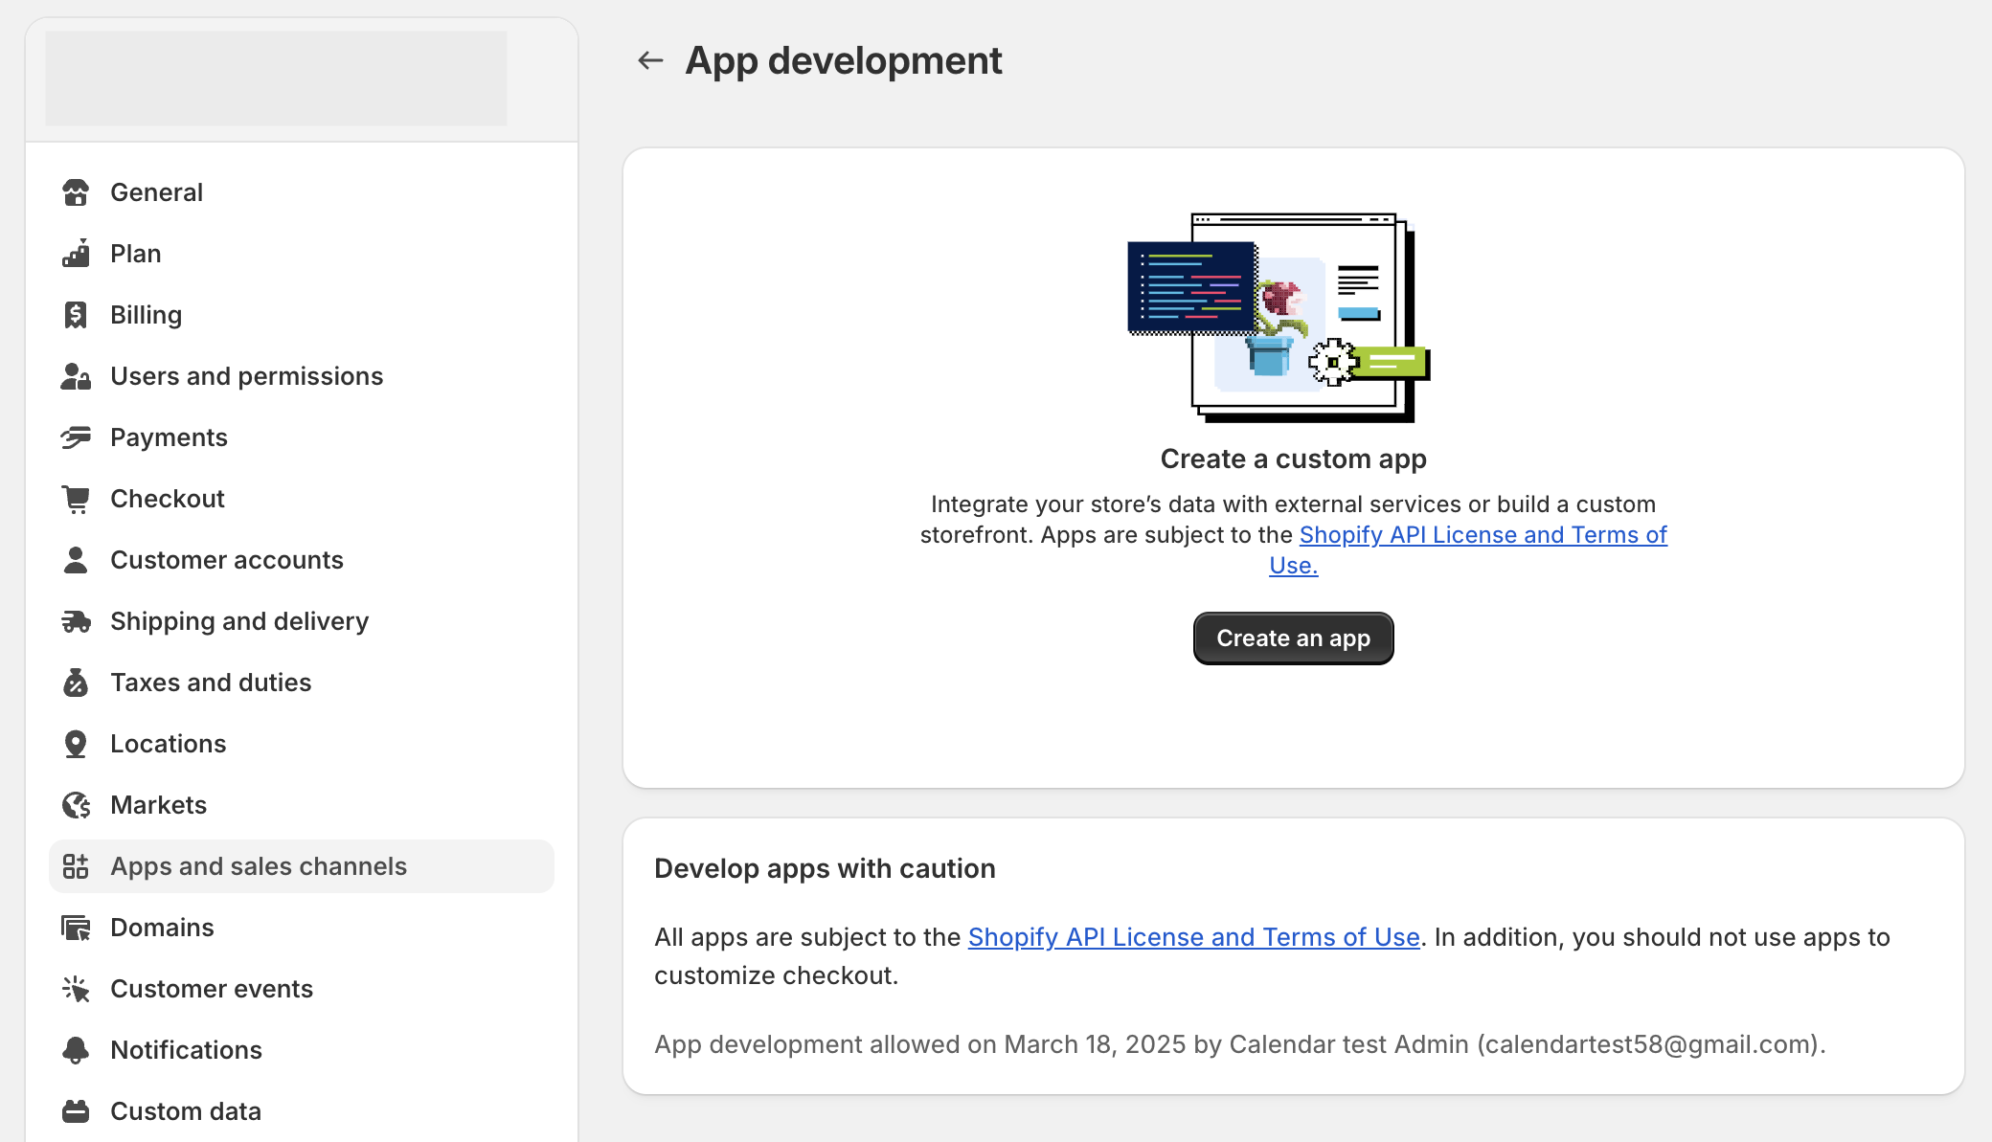Open Customer accounts settings
This screenshot has height=1142, width=1992.
[x=302, y=560]
